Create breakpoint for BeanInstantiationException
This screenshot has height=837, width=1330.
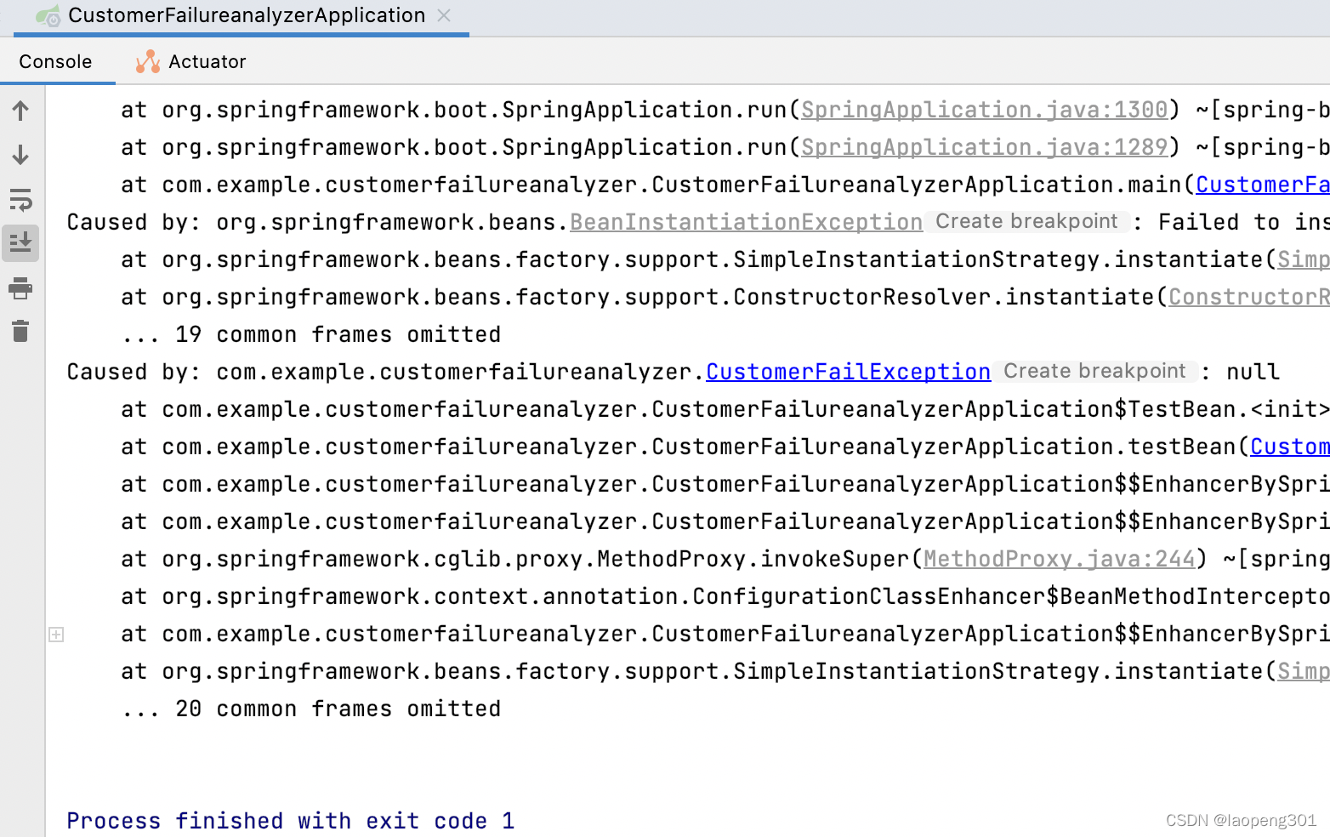tap(1026, 221)
